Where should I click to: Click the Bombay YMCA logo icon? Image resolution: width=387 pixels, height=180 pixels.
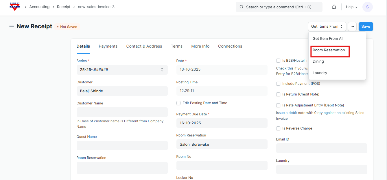point(14,7)
